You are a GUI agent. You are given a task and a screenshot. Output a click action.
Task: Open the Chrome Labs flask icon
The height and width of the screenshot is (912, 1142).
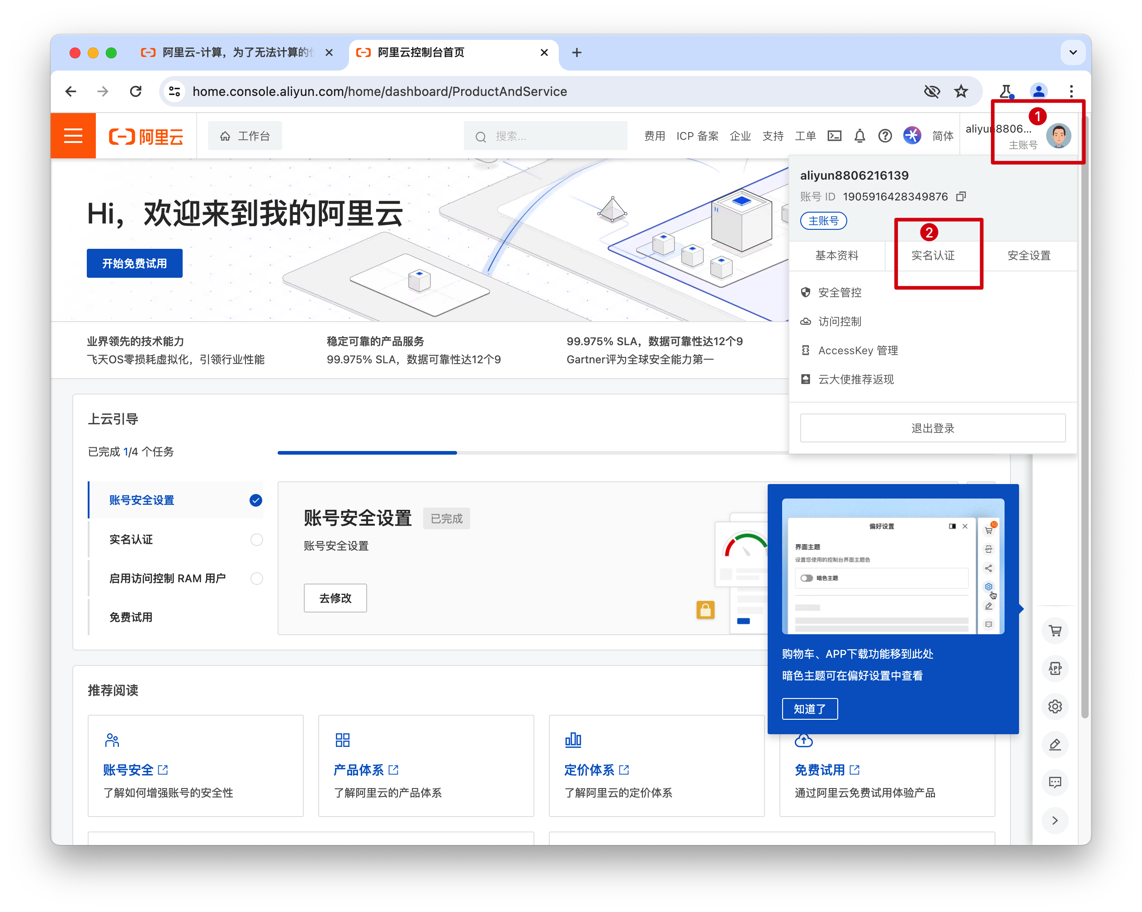(1006, 91)
